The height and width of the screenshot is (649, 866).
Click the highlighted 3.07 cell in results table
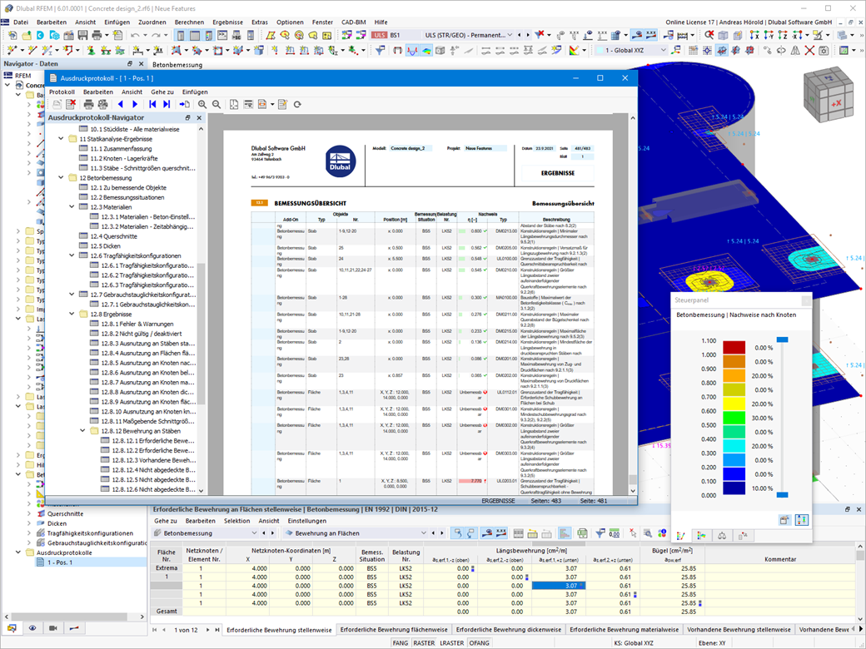point(558,586)
